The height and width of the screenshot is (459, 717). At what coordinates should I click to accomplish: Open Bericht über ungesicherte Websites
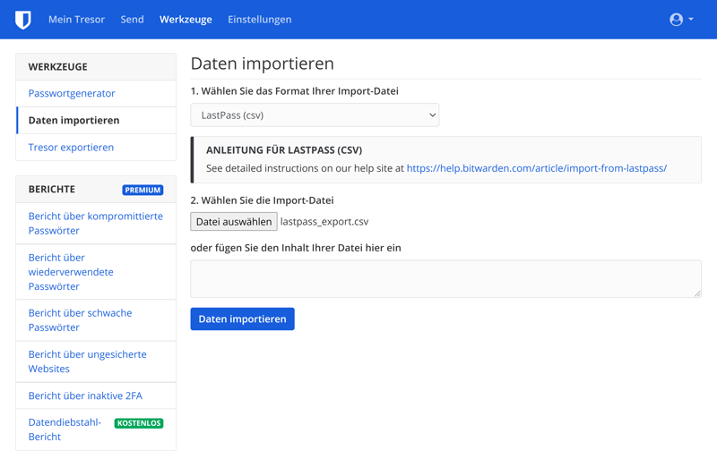87,361
